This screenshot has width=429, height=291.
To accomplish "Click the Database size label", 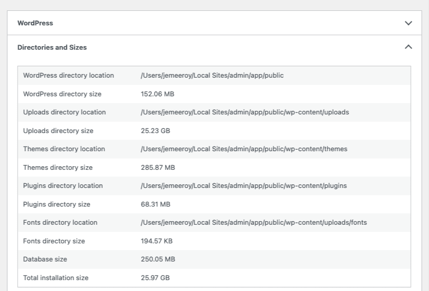I will tap(45, 259).
